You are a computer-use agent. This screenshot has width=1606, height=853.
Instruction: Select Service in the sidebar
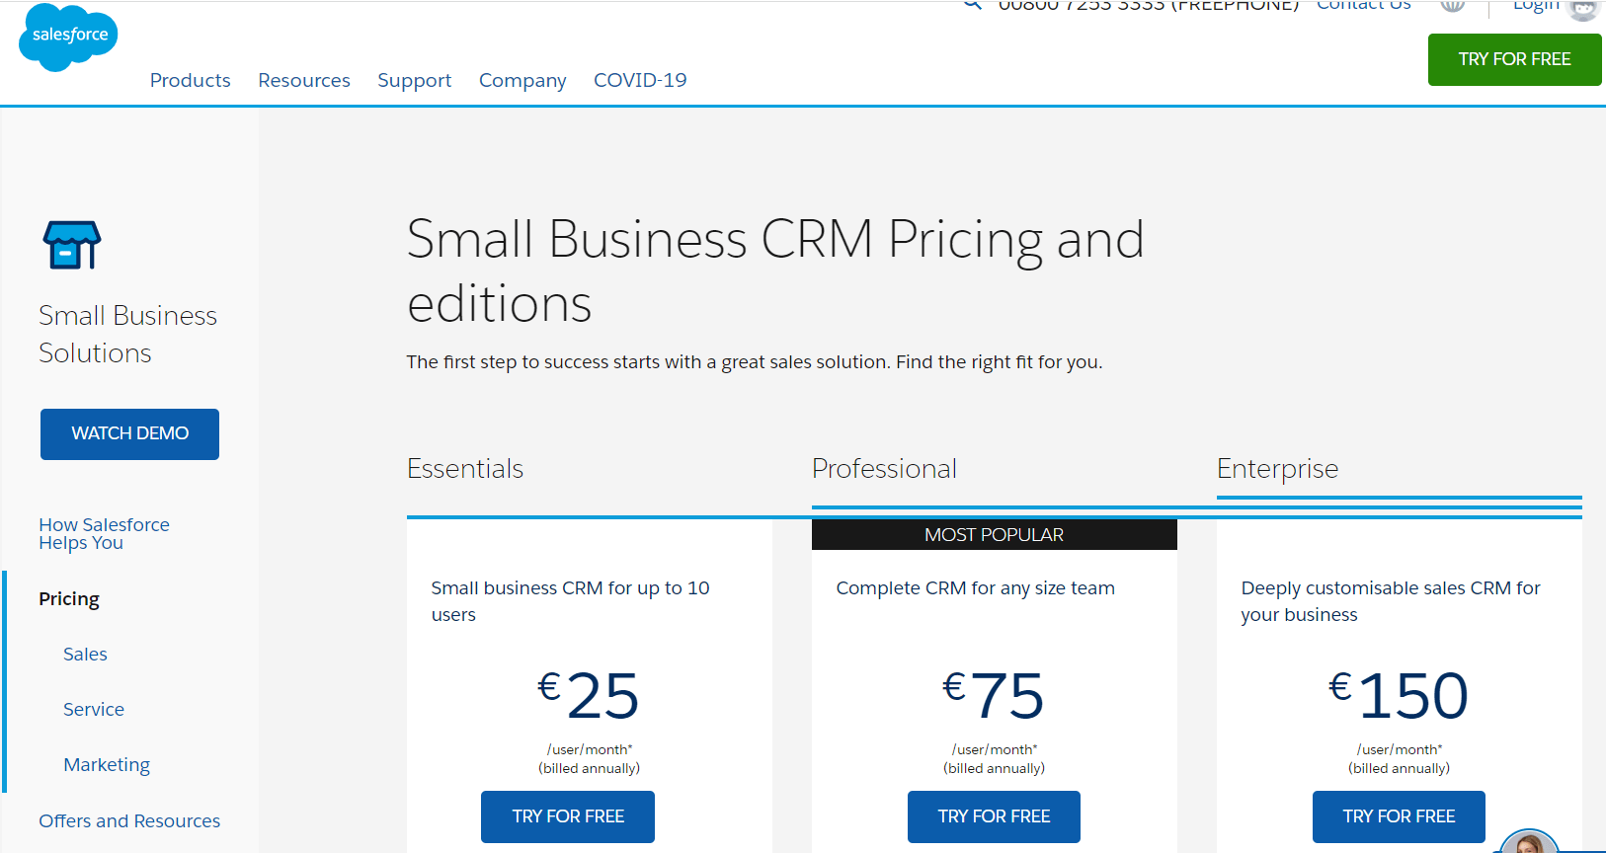[94, 709]
